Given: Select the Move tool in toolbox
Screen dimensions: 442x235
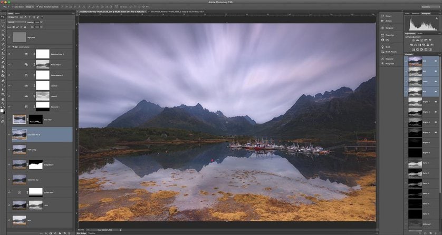Looking at the screenshot, I should (x=3, y=17).
